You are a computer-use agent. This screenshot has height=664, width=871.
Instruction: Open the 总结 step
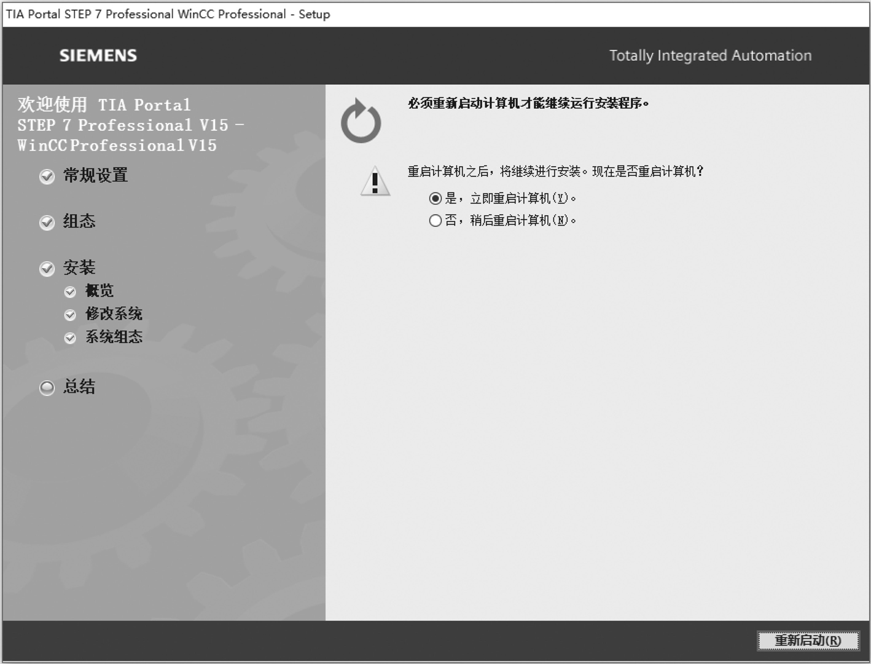(x=79, y=387)
